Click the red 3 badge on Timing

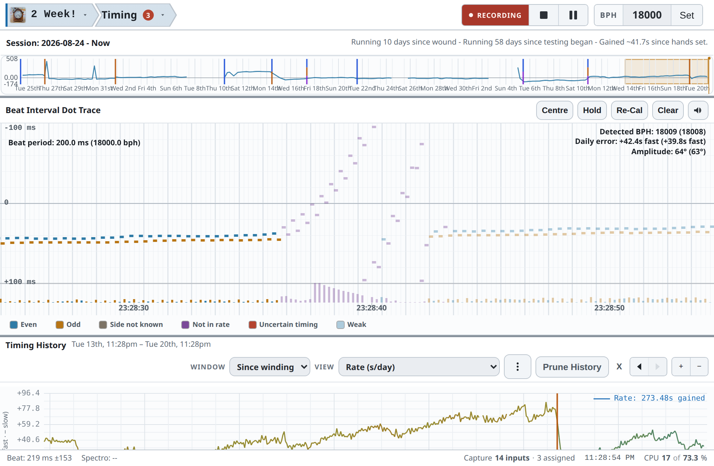[148, 15]
